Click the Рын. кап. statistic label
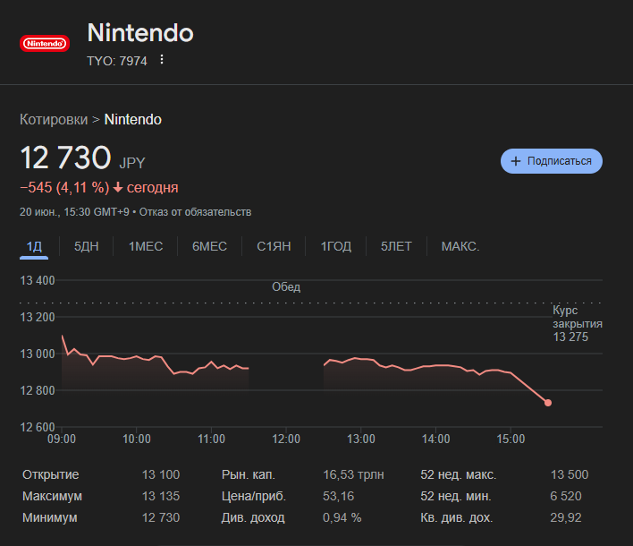 point(249,474)
